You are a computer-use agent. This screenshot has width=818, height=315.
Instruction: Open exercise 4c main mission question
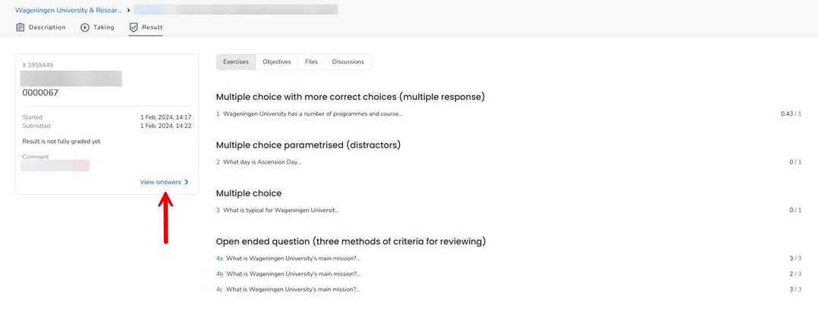tap(293, 289)
